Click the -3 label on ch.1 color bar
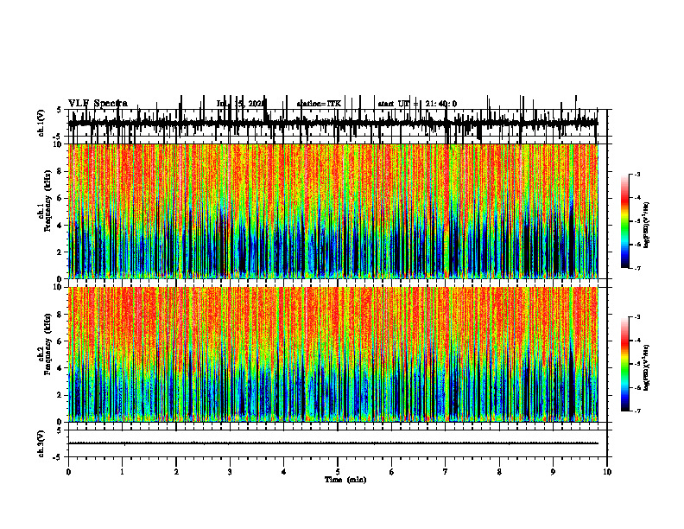 coord(637,174)
